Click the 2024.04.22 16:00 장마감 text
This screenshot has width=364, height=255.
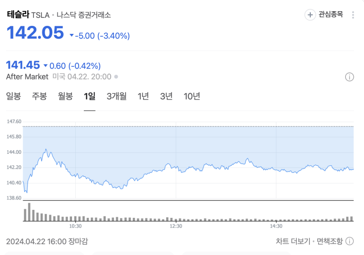47,241
